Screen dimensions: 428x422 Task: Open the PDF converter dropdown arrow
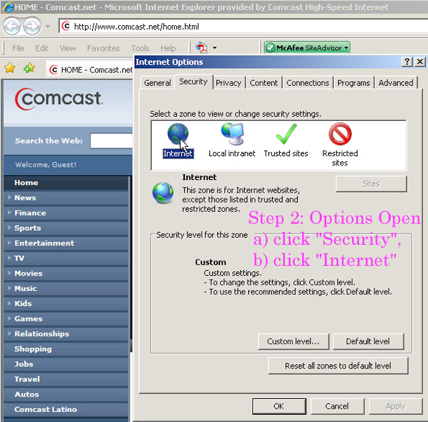point(214,48)
